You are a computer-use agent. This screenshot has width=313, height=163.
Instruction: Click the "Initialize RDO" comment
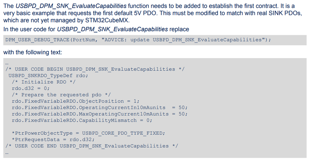pos(44,82)
